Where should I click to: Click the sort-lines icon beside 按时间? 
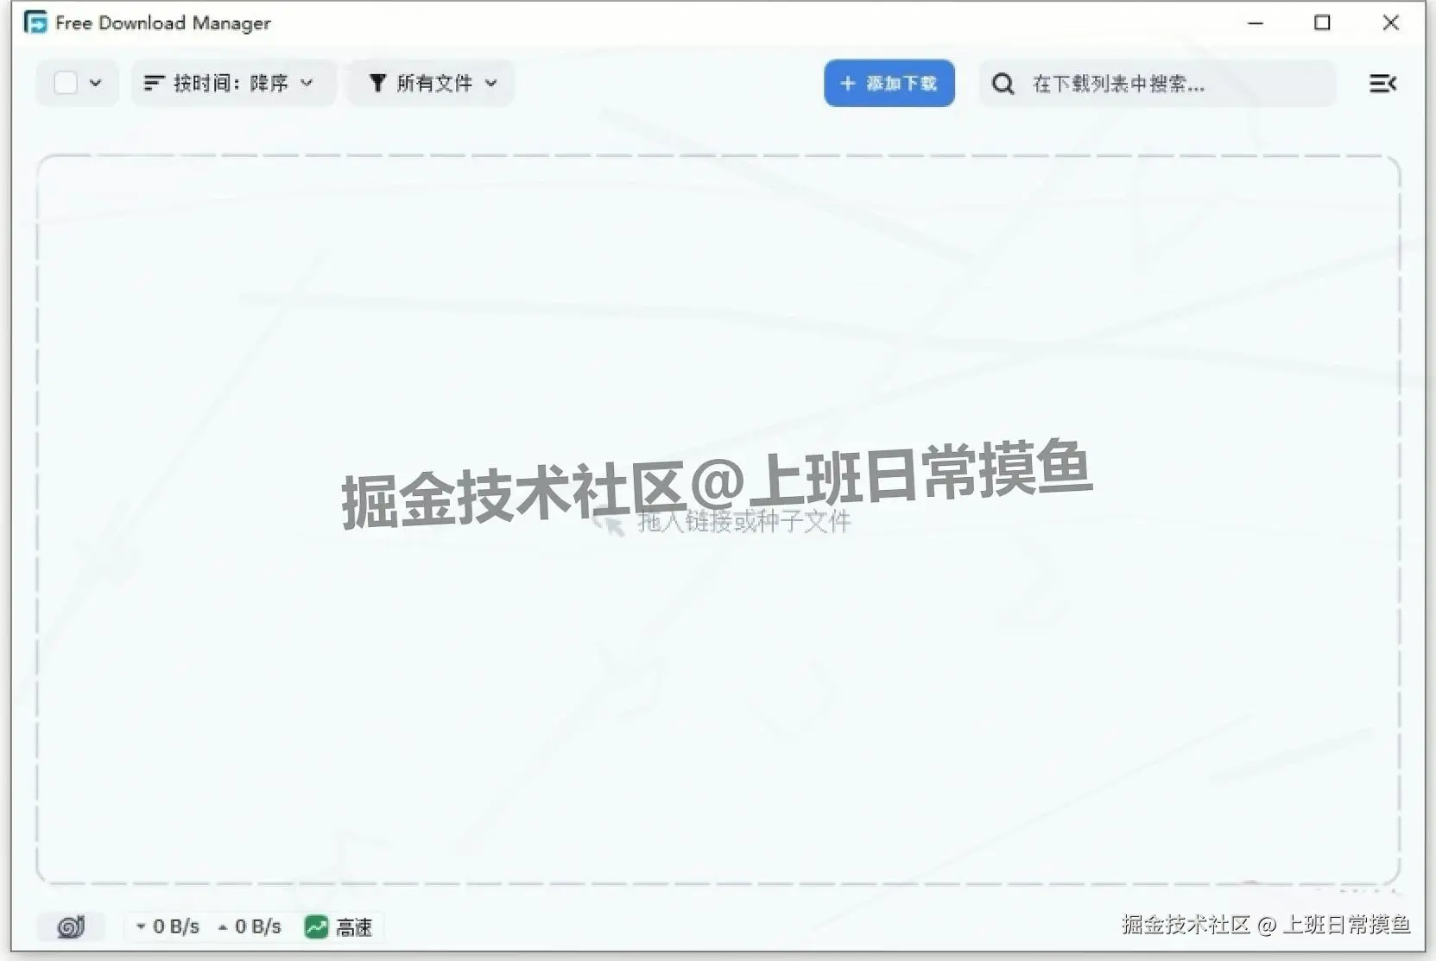(x=155, y=83)
